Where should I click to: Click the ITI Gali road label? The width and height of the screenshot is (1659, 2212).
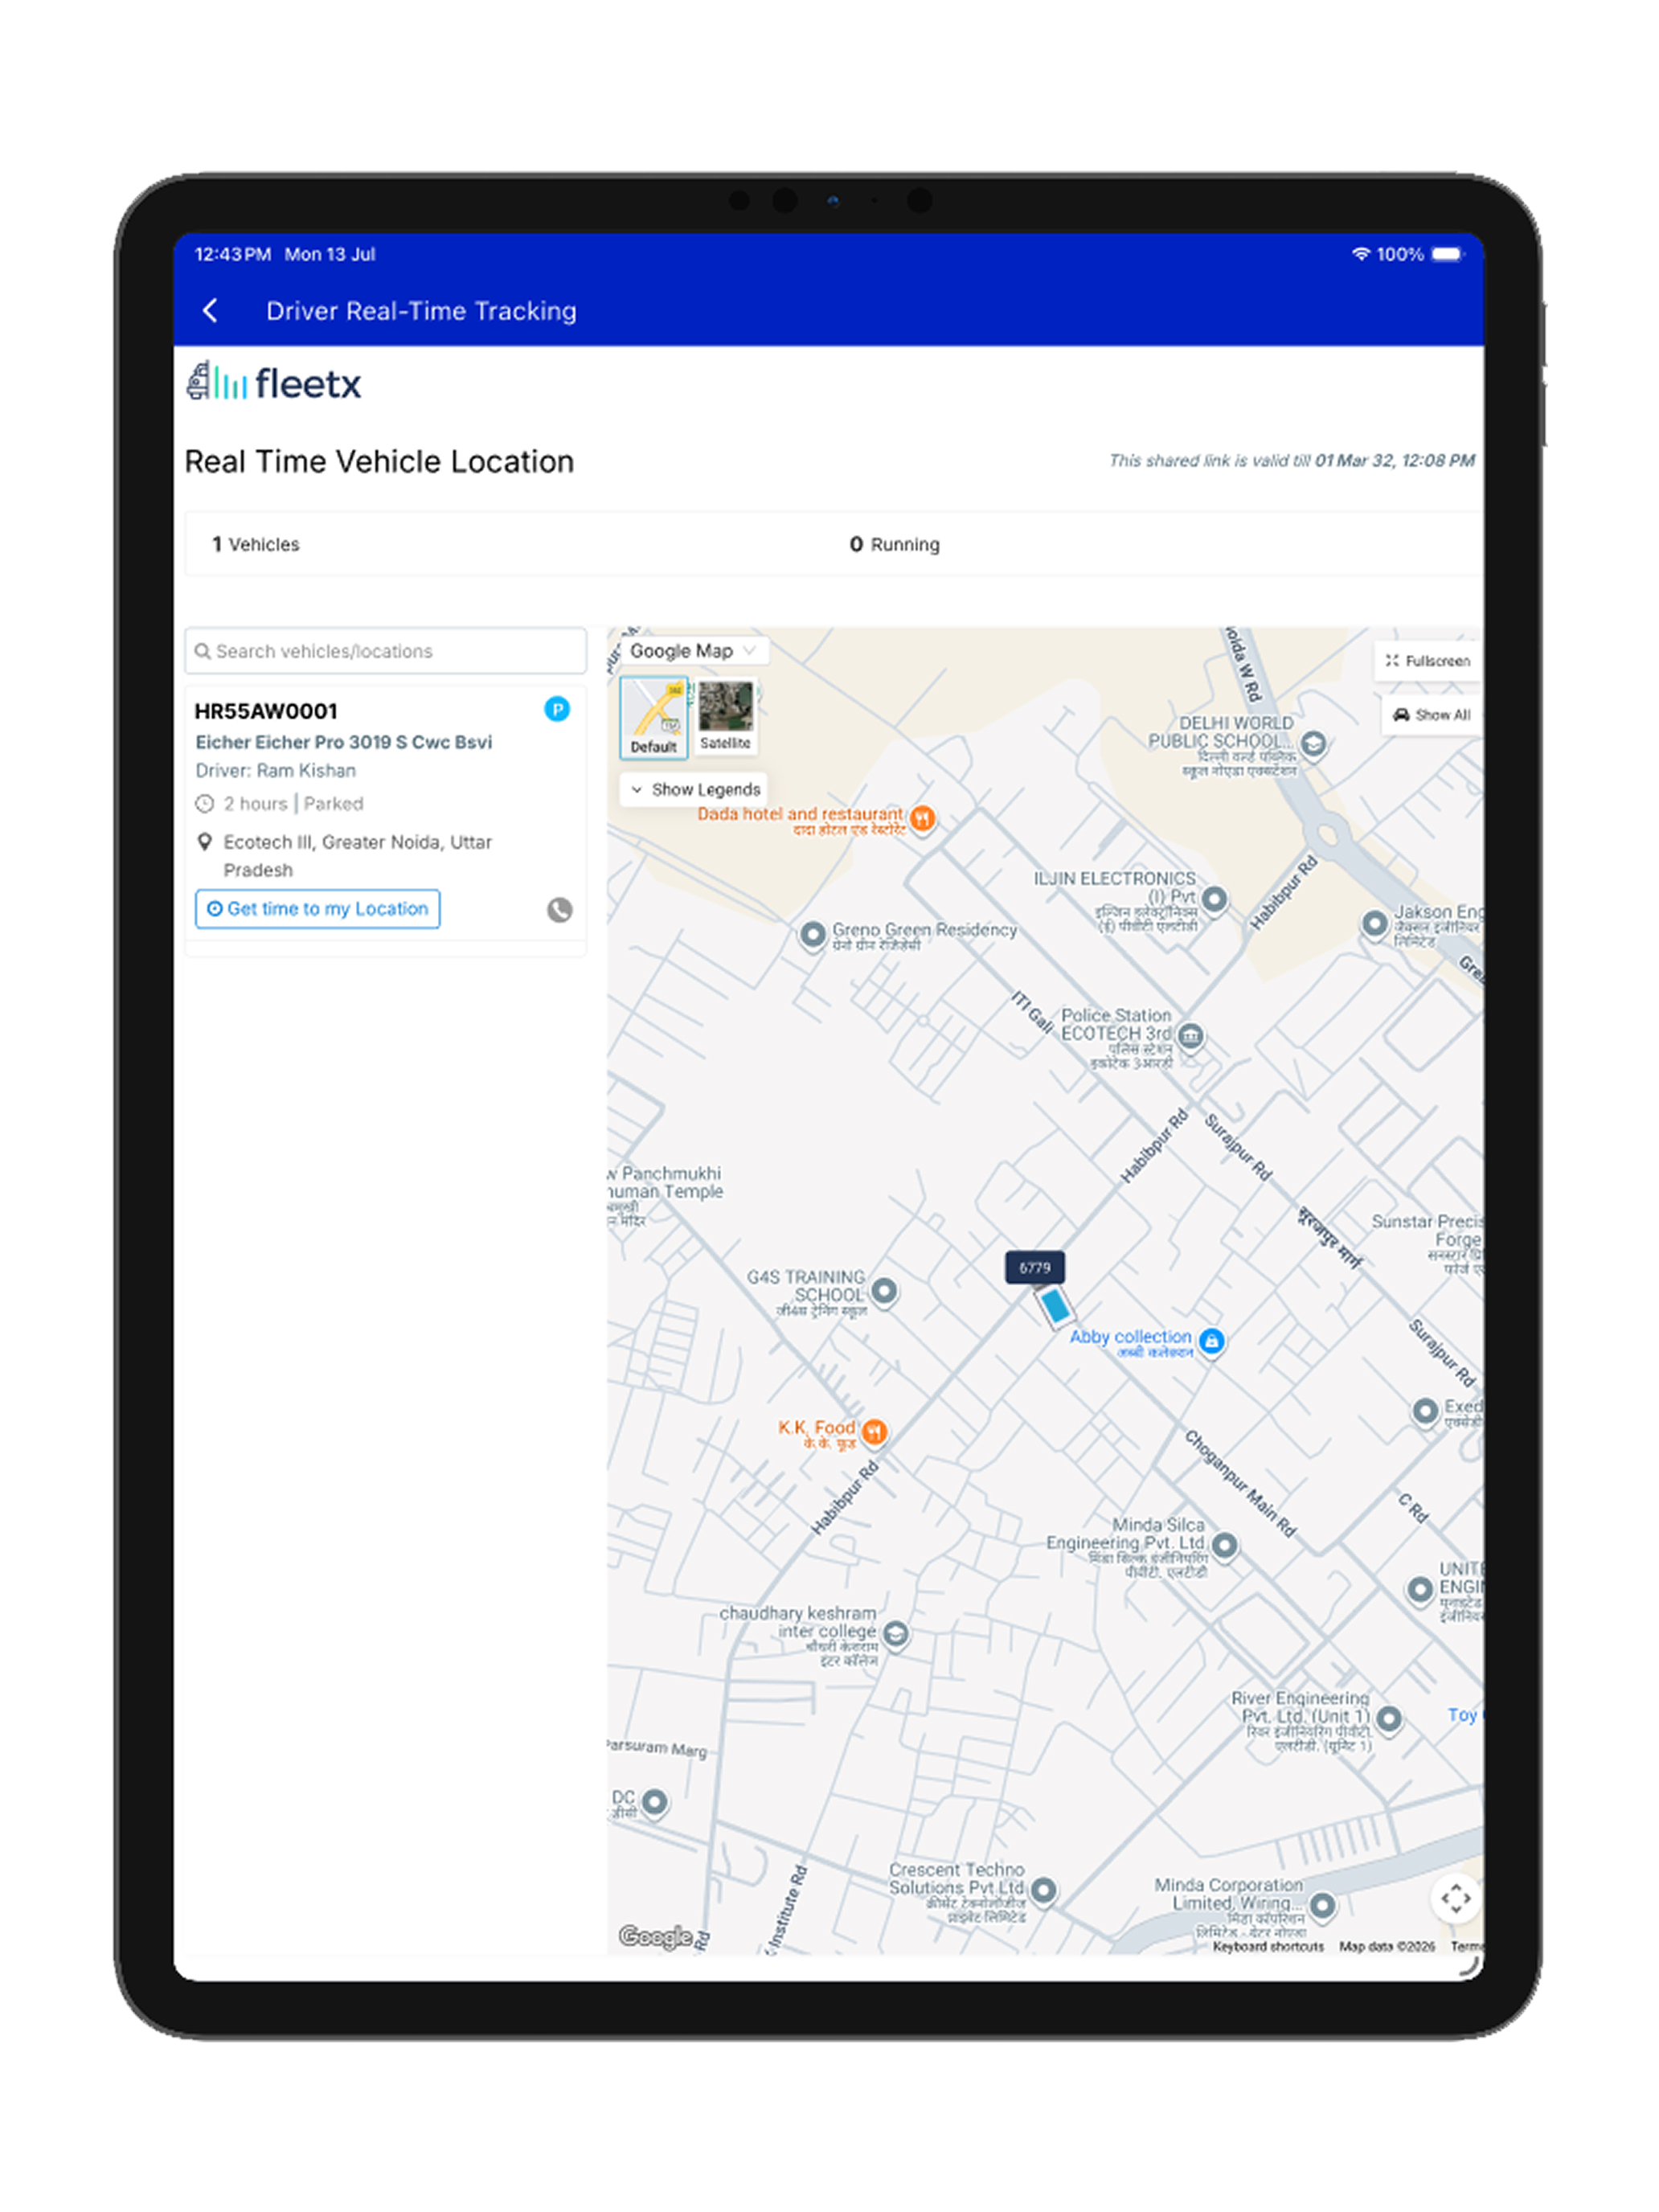[x=1031, y=1011]
